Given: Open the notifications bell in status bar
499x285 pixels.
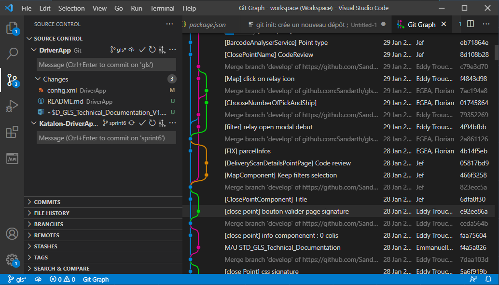Looking at the screenshot, I should pos(488,279).
